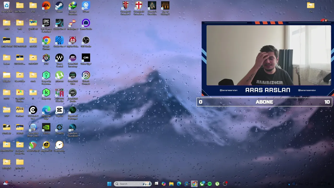Screen dimensions: 334x188
Task: Select the OpenRGB Windows folder
Action: (20, 95)
